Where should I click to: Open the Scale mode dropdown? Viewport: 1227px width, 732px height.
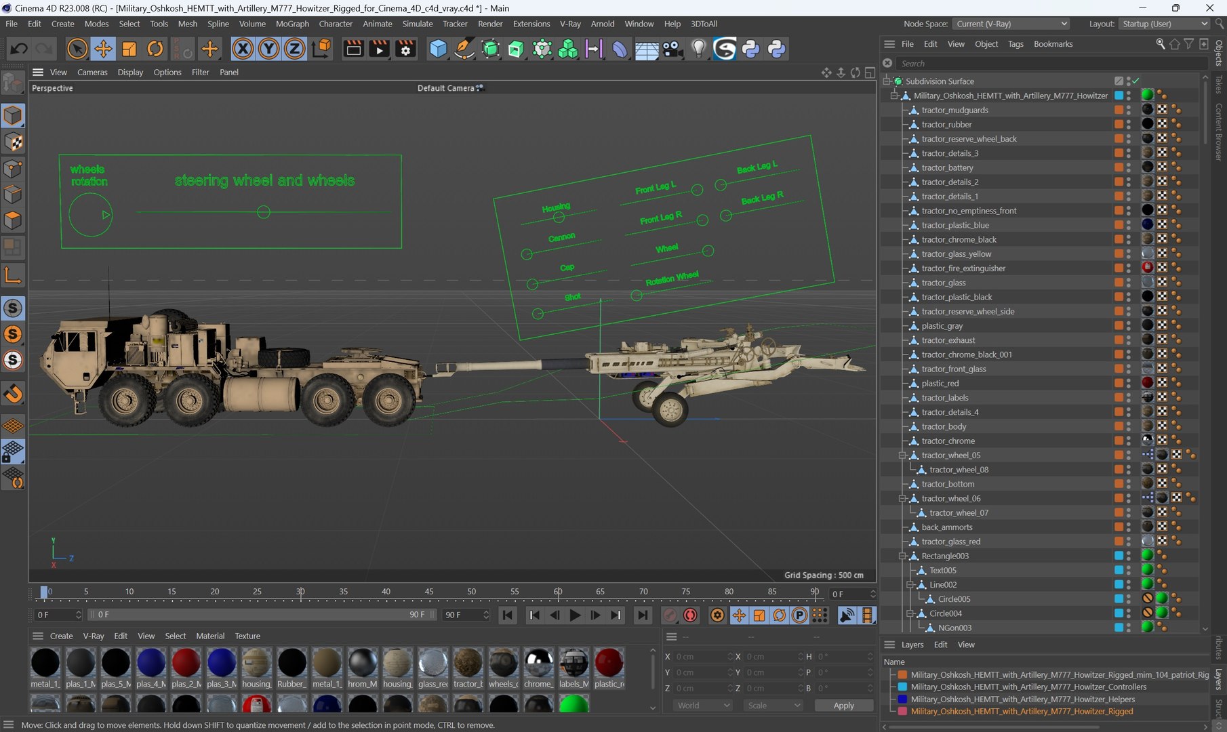coord(773,706)
